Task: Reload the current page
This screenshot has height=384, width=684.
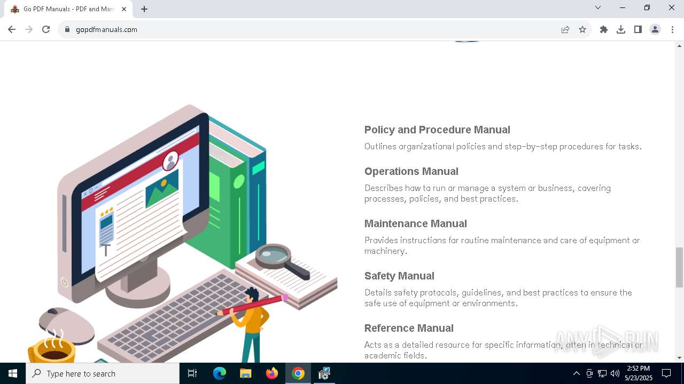Action: (46, 30)
